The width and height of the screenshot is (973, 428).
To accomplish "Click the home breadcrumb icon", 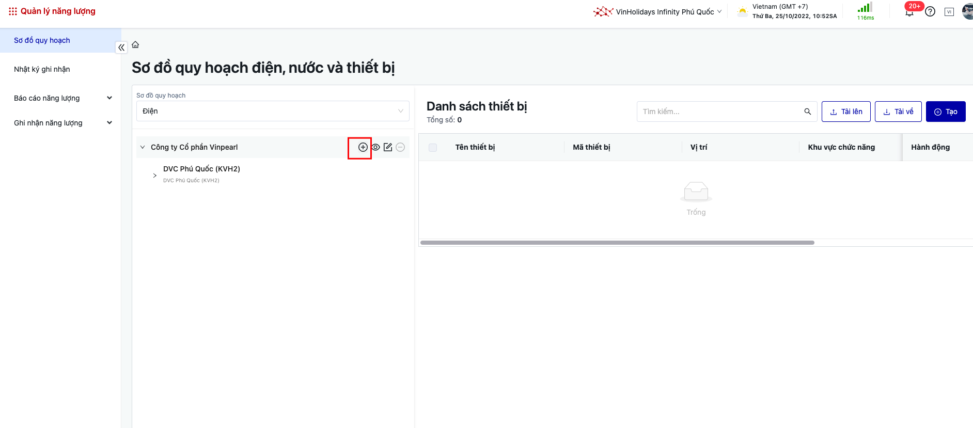I will coord(135,45).
